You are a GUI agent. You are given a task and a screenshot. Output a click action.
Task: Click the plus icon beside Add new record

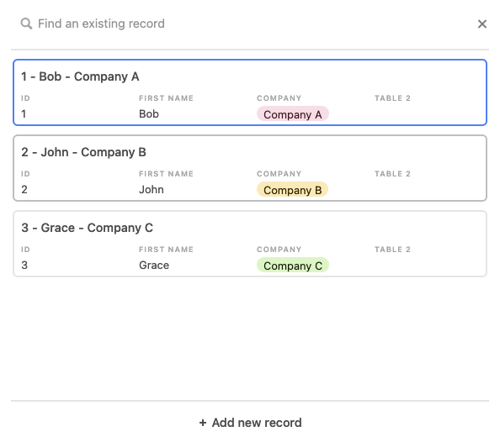203,423
